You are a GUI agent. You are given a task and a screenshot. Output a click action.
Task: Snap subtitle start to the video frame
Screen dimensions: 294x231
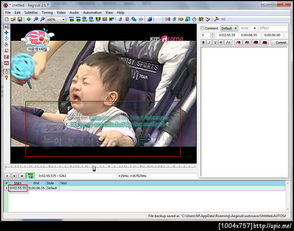click(85, 19)
